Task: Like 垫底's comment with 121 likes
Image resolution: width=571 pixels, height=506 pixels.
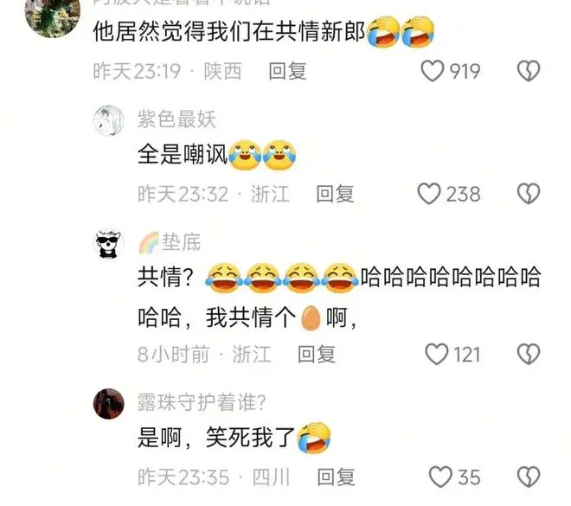Action: (x=437, y=354)
